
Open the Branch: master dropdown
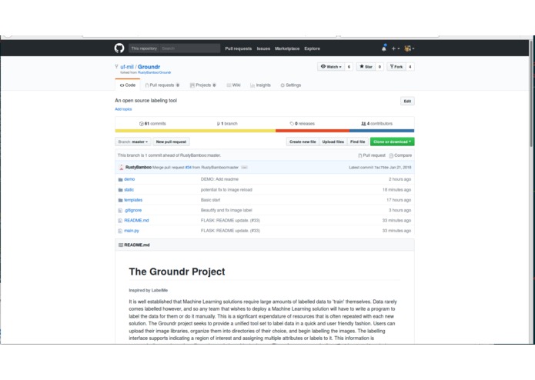(x=133, y=142)
